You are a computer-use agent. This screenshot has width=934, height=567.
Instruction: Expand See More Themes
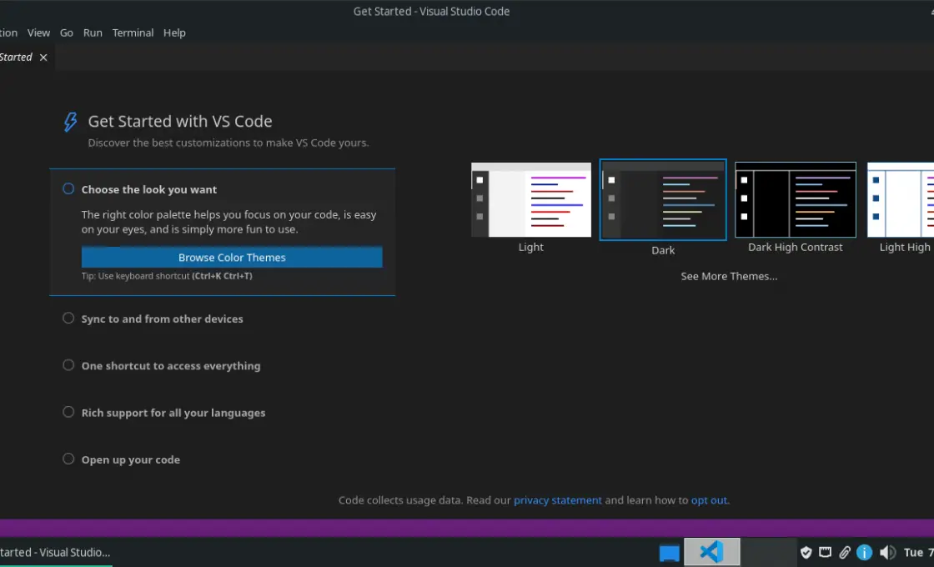(x=729, y=276)
